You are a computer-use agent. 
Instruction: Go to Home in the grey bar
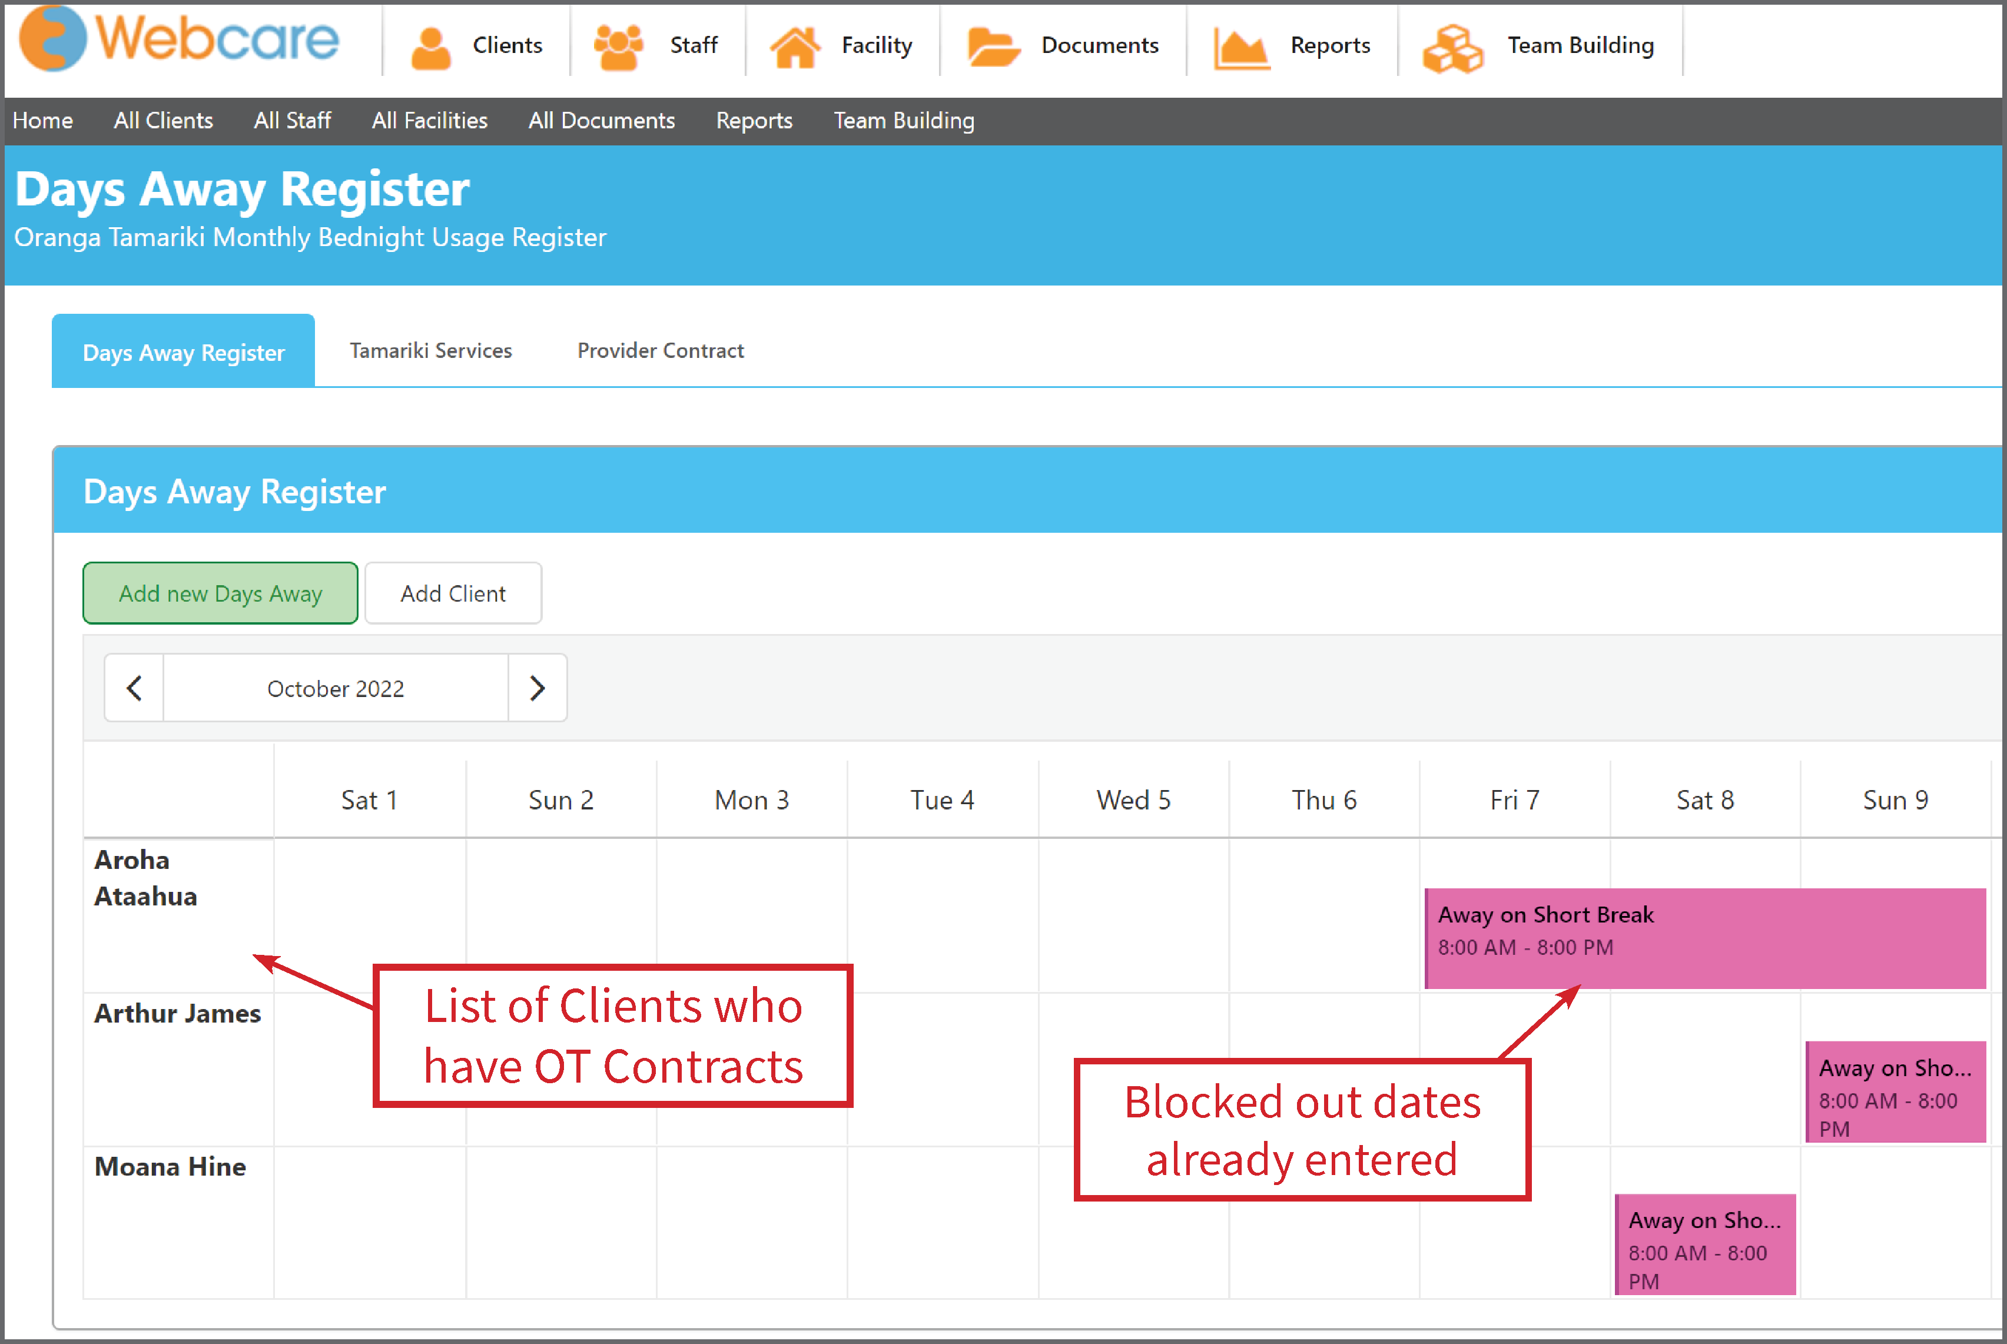click(x=43, y=121)
